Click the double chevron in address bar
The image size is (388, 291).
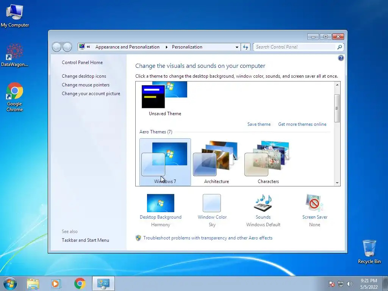pyautogui.click(x=88, y=47)
